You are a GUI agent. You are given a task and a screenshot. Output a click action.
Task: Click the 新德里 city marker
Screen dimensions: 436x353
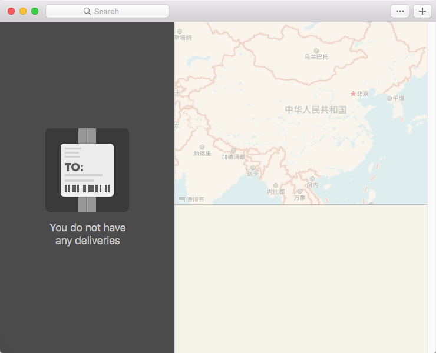pos(202,147)
